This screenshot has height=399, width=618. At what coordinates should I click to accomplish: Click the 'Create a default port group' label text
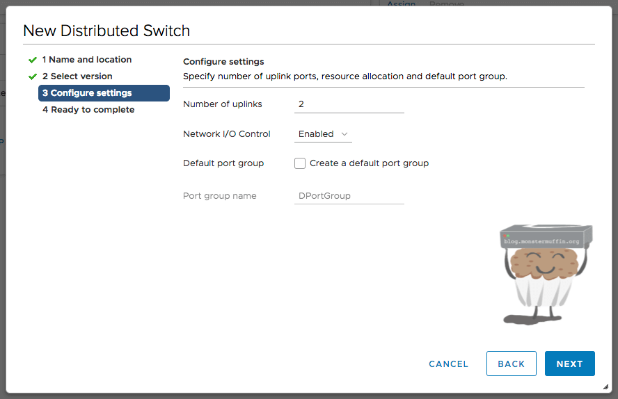[x=369, y=163]
